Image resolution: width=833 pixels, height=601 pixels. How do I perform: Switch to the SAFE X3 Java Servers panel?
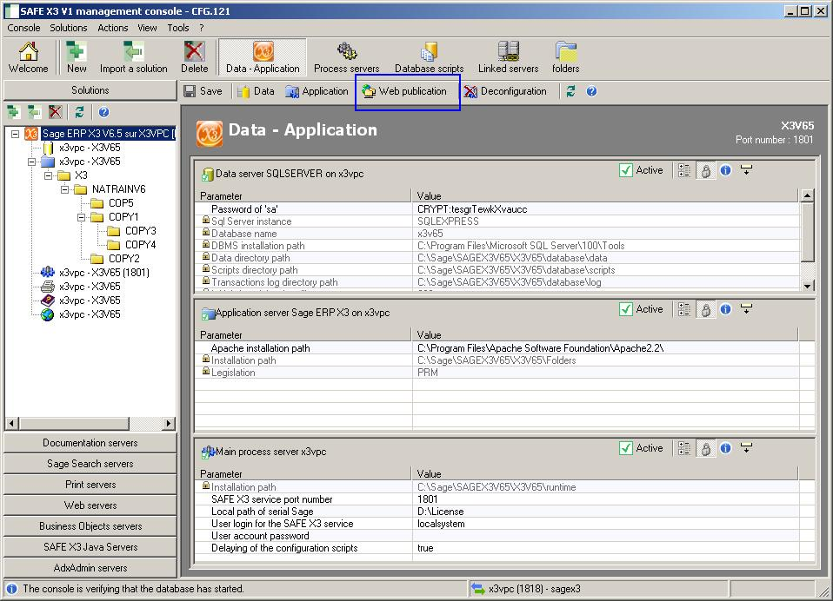point(90,547)
